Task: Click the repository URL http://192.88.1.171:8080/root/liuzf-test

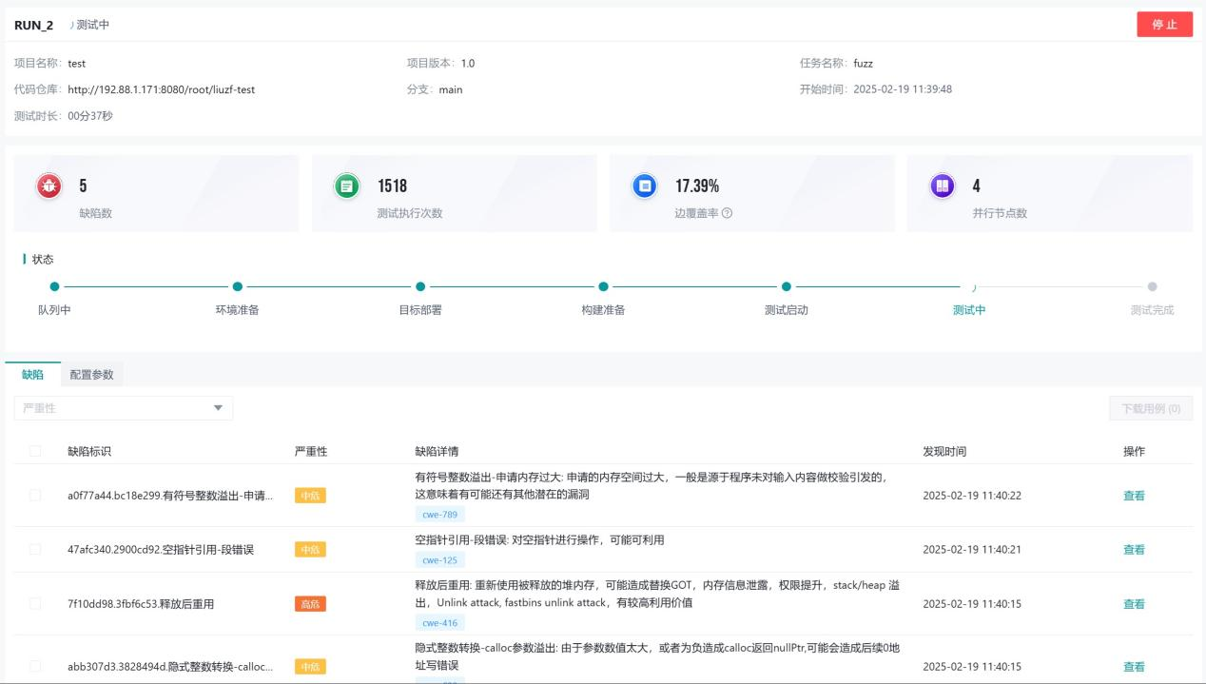Action: click(x=162, y=89)
